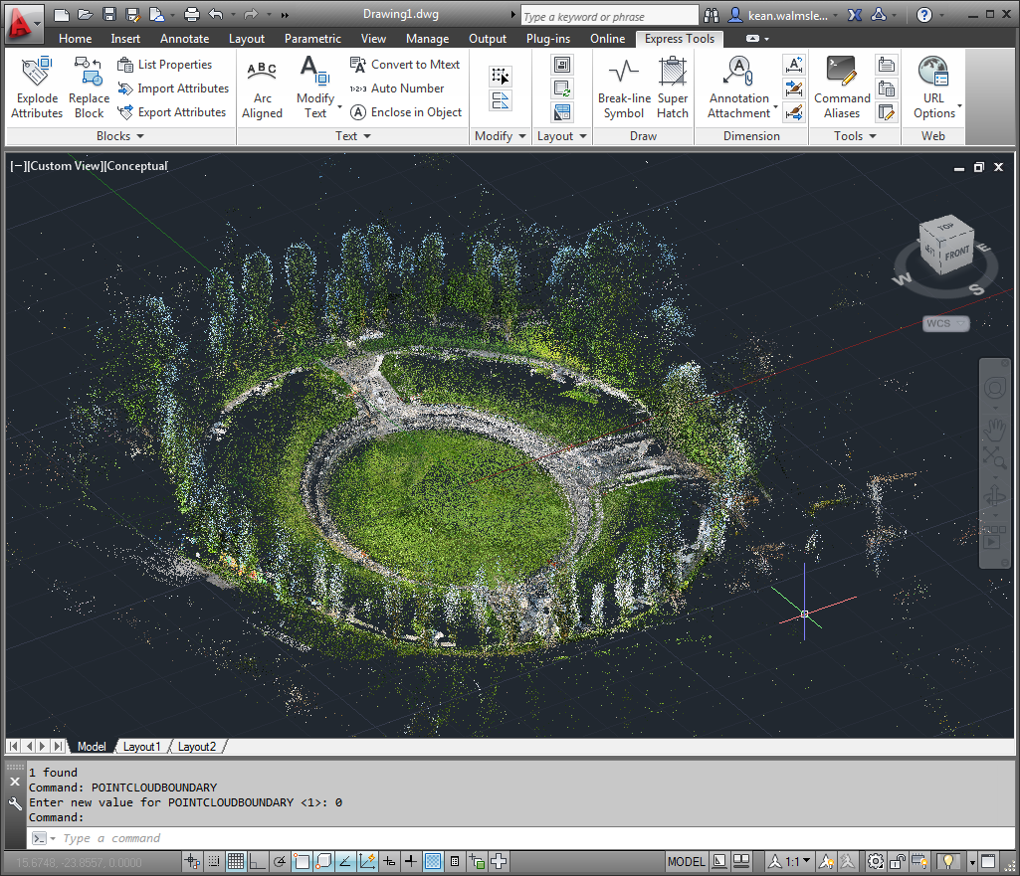Toggle Snap Mode in status bar

(x=214, y=861)
